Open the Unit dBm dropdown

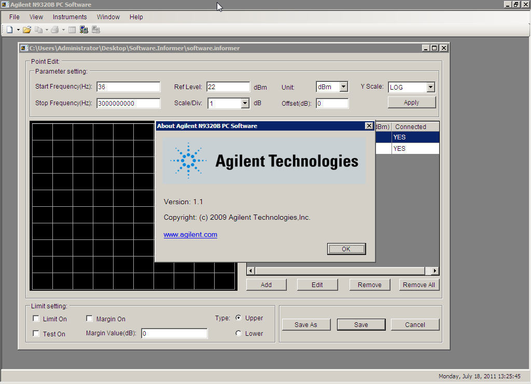pos(343,87)
